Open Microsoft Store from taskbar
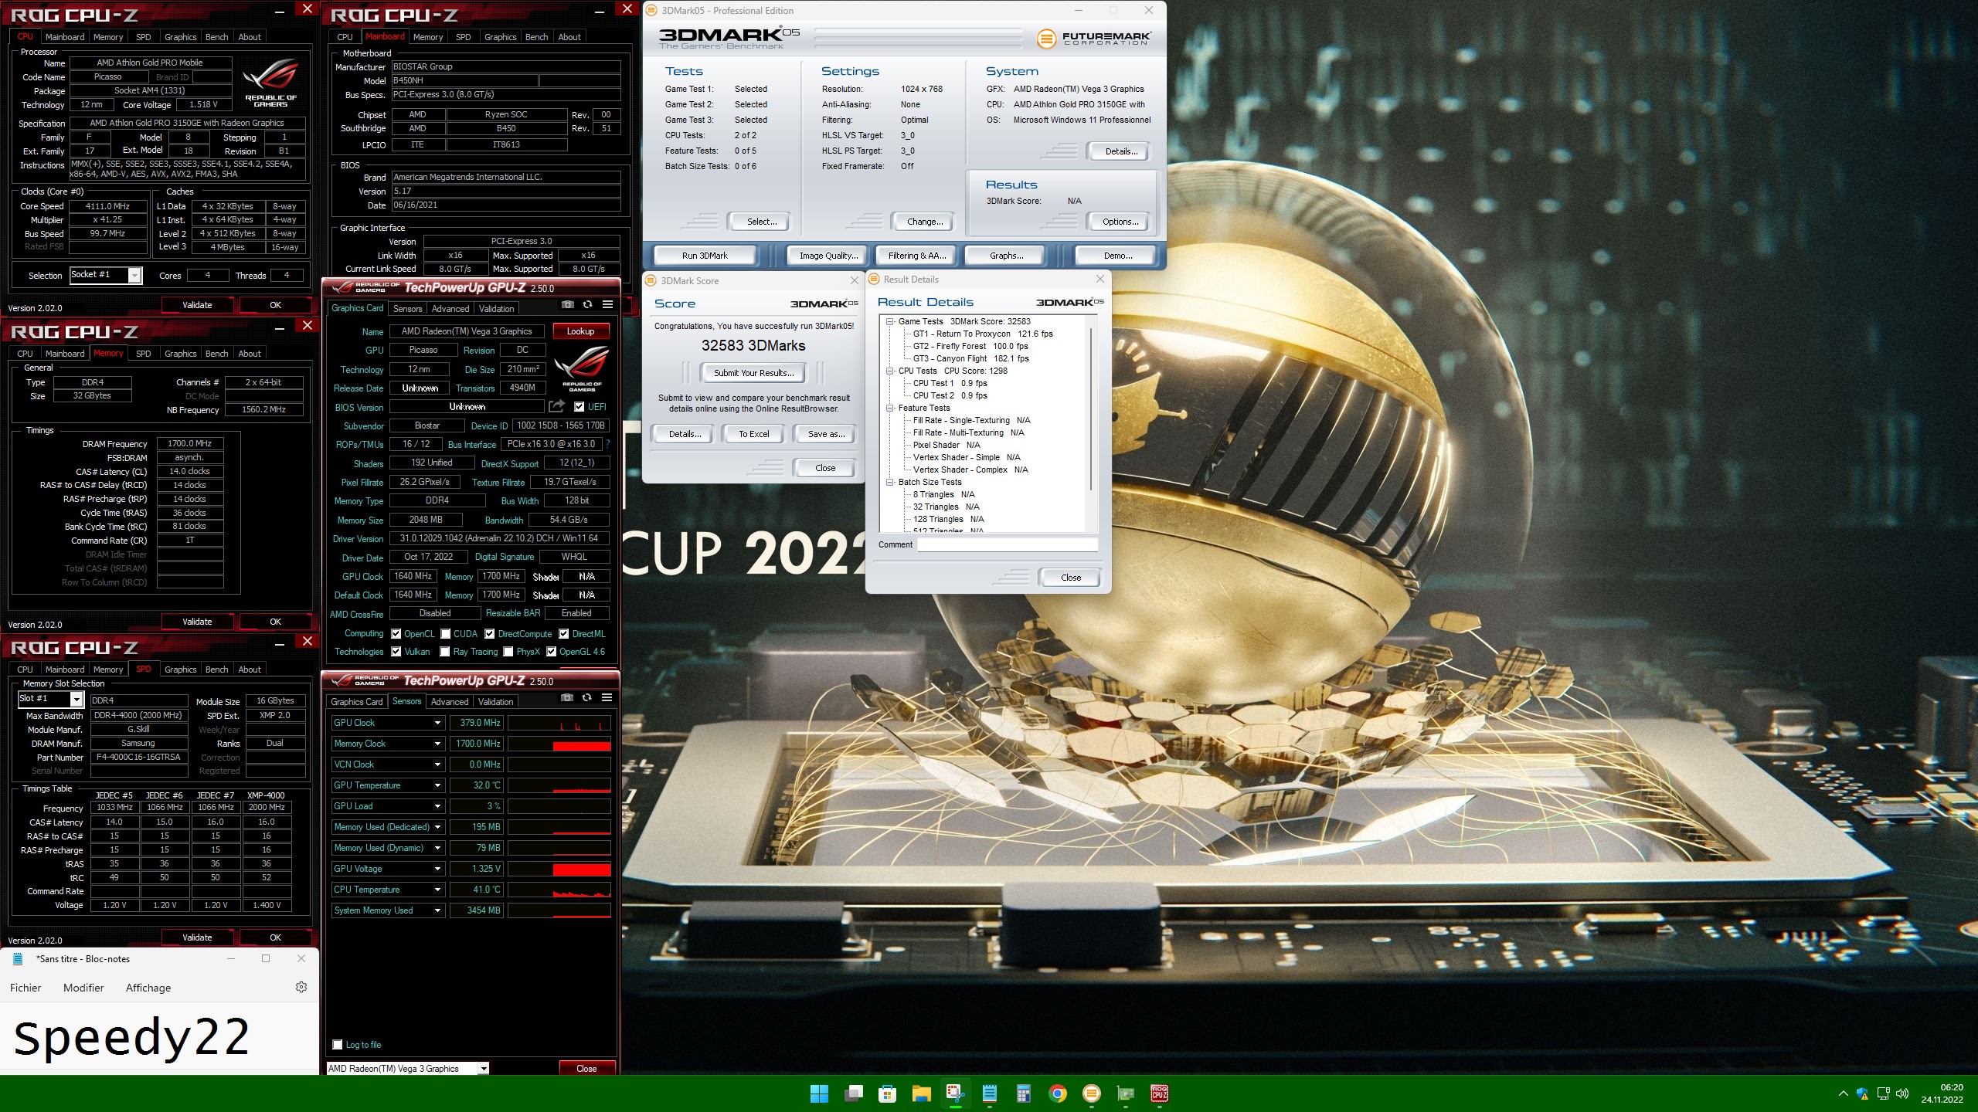The width and height of the screenshot is (1978, 1112). 887,1093
